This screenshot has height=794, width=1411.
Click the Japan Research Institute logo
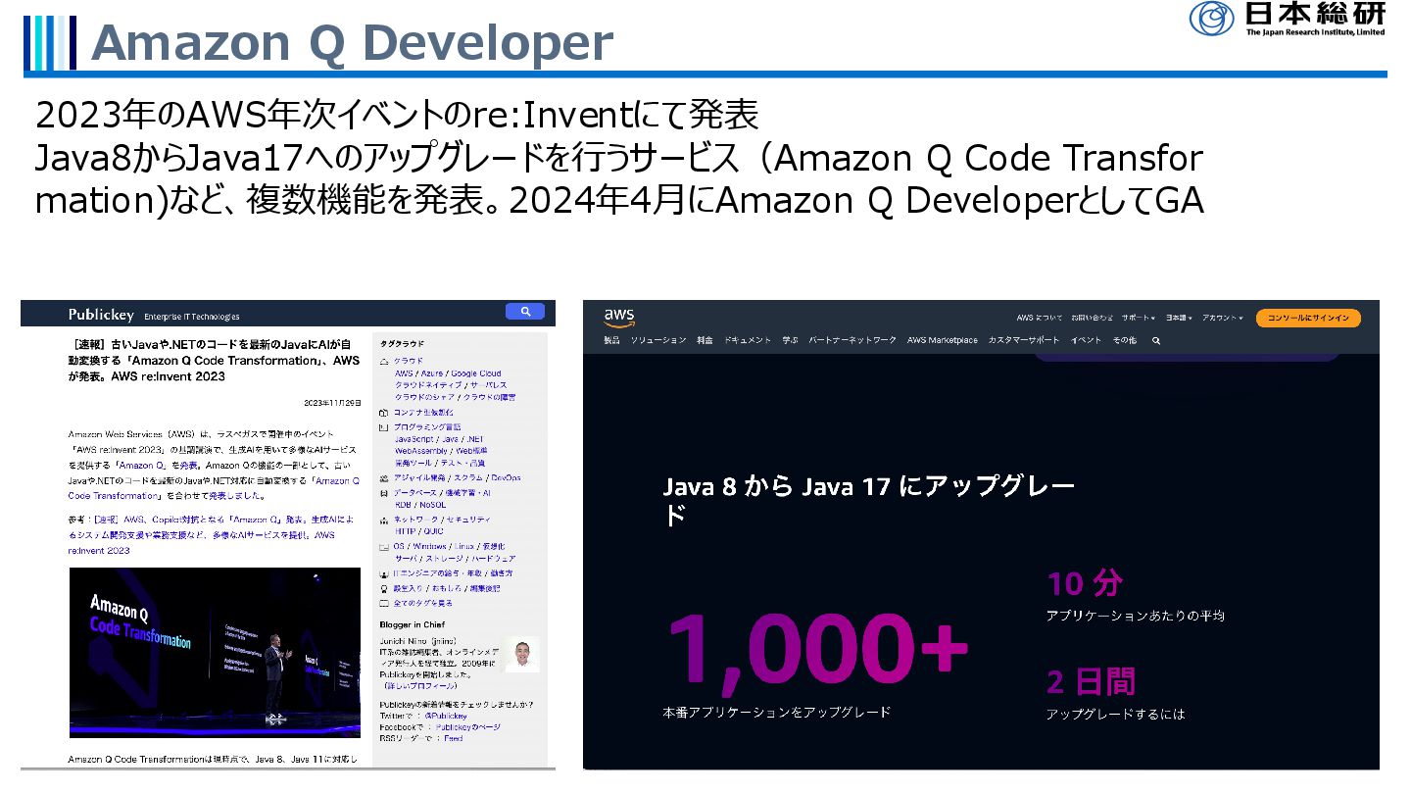[x=1288, y=19]
